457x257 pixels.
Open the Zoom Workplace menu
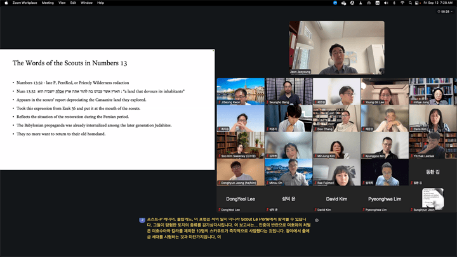click(x=23, y=3)
